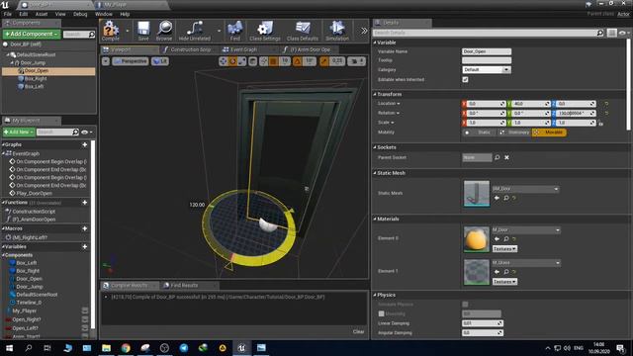
Task: Open viewport options dropdown arrow
Action: [106, 61]
